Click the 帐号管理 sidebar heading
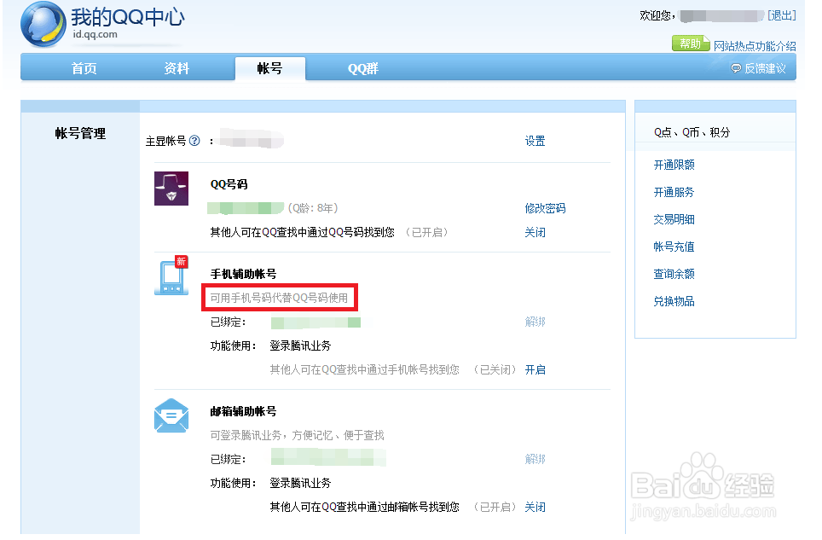Screen dimensions: 822x540 pyautogui.click(x=80, y=134)
